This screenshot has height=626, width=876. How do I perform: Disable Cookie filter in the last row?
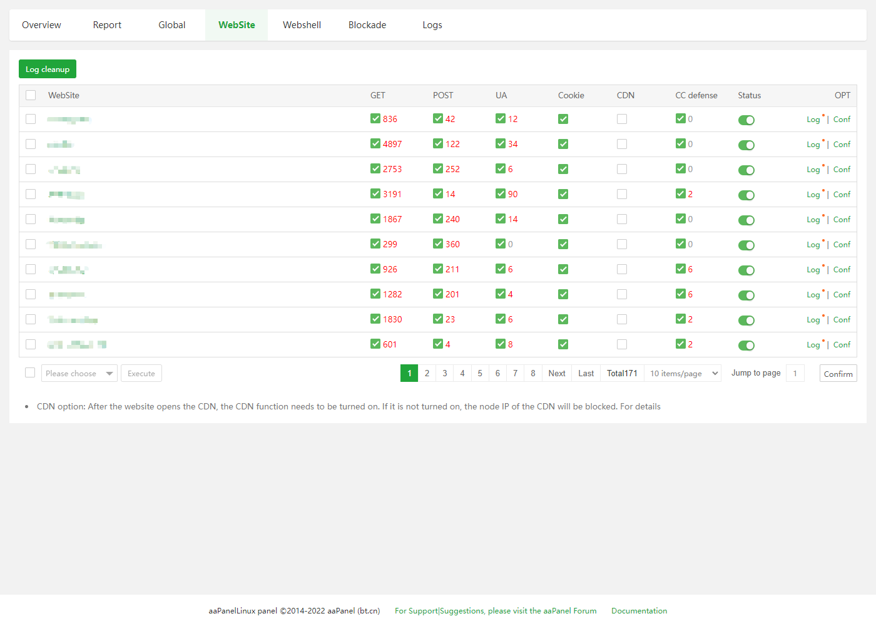point(563,344)
